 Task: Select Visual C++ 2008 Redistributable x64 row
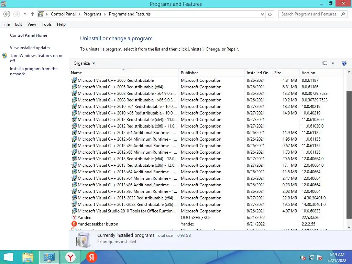click(x=207, y=93)
